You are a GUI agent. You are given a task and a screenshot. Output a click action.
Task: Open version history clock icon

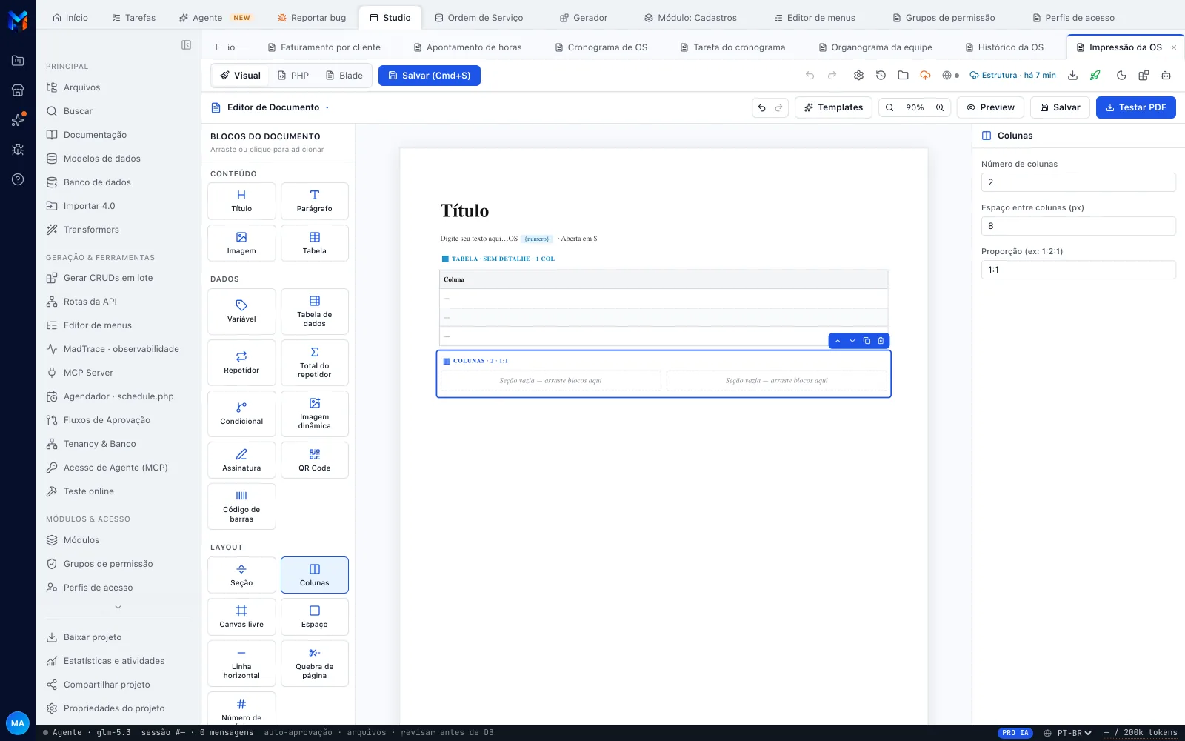881,76
